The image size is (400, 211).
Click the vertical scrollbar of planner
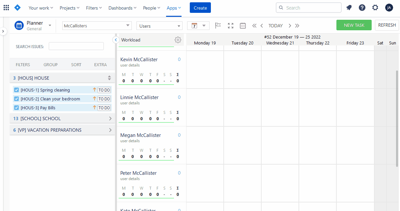pyautogui.click(x=397, y=118)
